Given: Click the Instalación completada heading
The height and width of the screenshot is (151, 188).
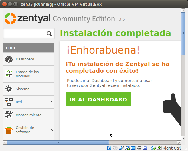Looking at the screenshot, I should tap(116, 33).
